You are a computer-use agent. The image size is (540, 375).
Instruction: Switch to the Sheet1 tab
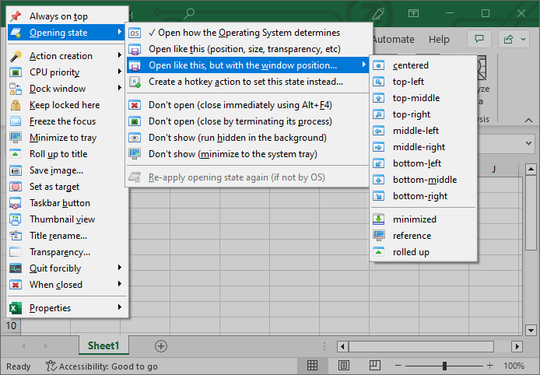103,345
